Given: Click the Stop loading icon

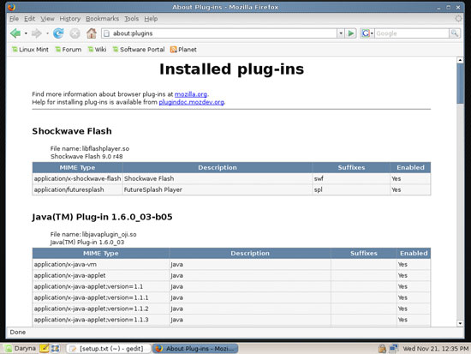Looking at the screenshot, I should pyautogui.click(x=75, y=33).
